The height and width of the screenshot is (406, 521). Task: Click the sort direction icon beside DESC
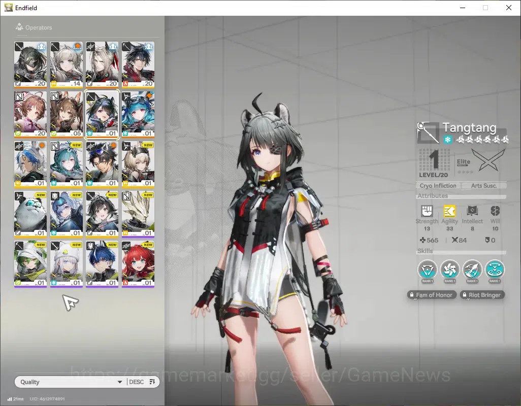tap(152, 382)
